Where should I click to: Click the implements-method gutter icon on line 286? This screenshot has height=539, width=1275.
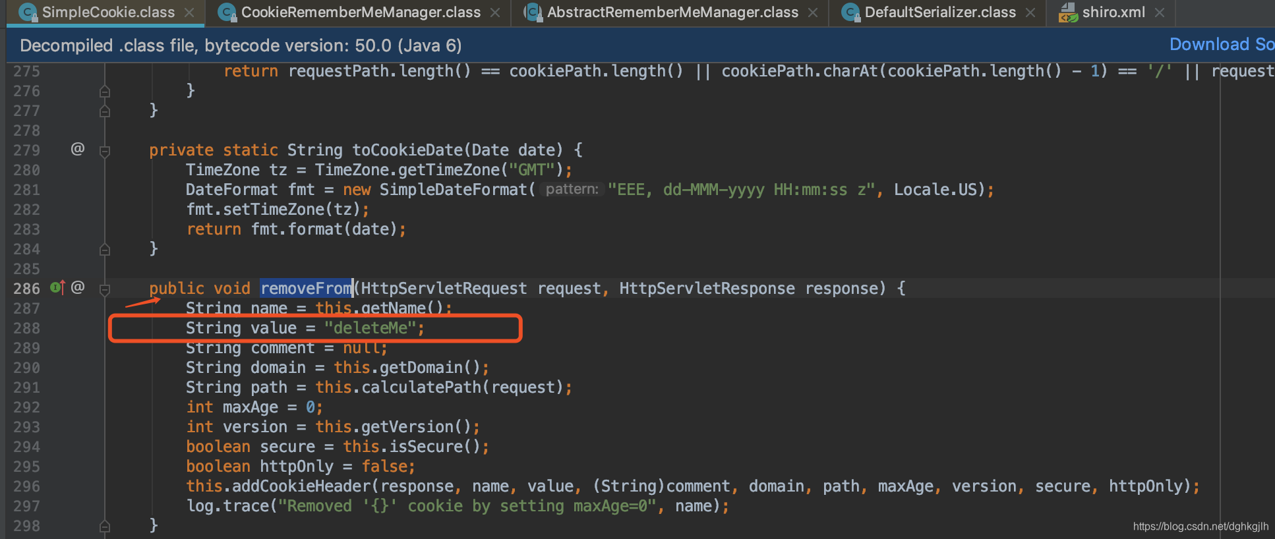pyautogui.click(x=57, y=287)
